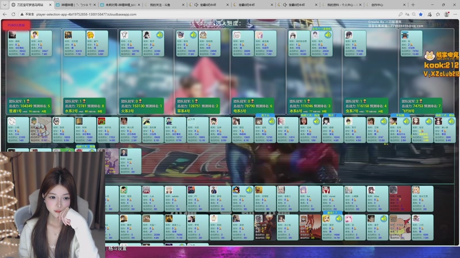460x258 pixels.
Task: Pick the player card named sakata
Action: (x=175, y=198)
